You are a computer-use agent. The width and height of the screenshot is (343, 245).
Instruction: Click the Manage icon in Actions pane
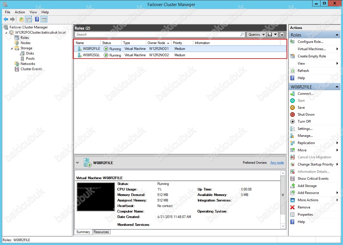292,136
